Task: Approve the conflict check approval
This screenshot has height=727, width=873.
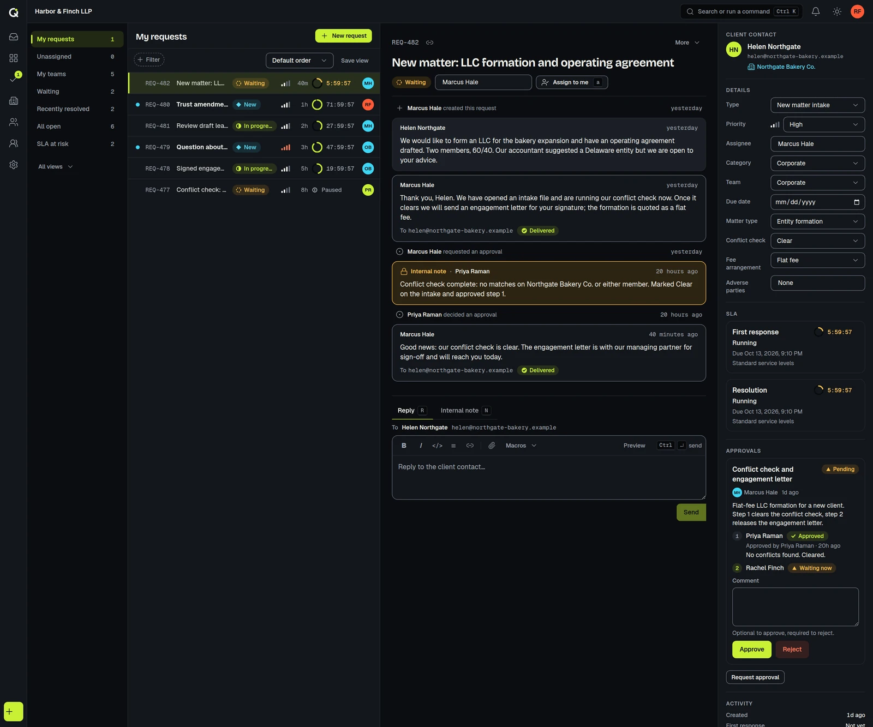Action: tap(751, 650)
